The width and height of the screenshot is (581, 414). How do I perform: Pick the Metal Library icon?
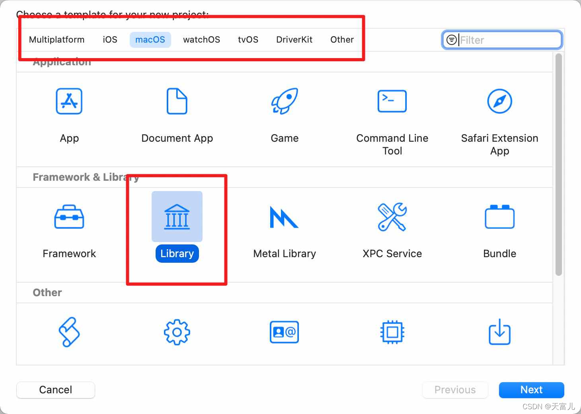coord(284,217)
